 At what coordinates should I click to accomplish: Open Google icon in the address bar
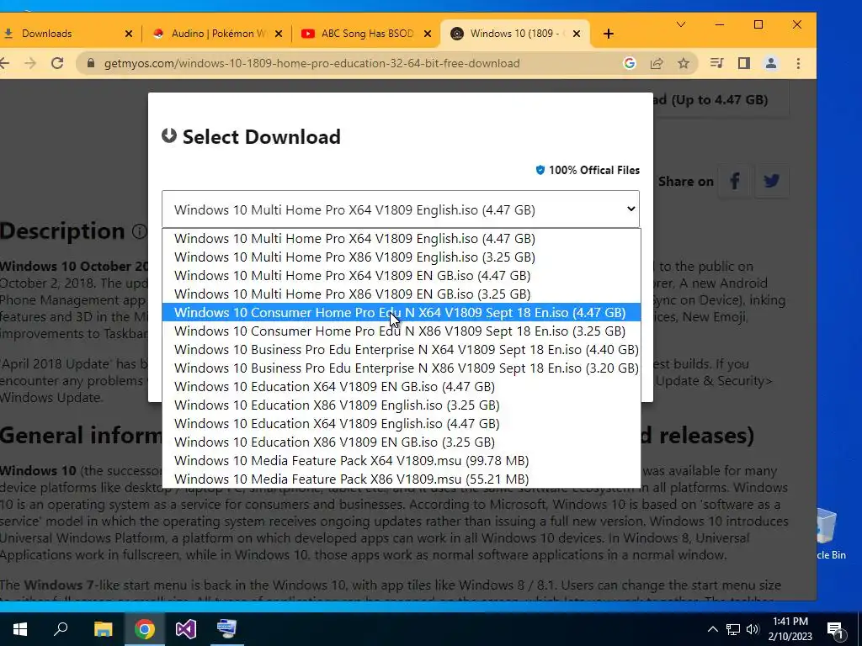[x=630, y=63]
